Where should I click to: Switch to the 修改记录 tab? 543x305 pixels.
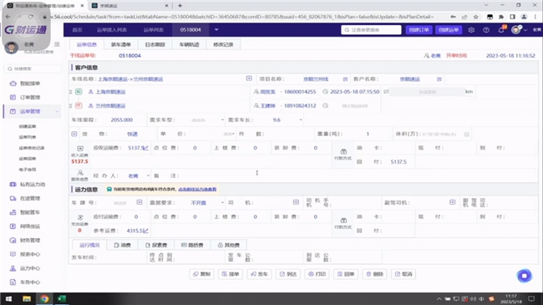tap(223, 45)
